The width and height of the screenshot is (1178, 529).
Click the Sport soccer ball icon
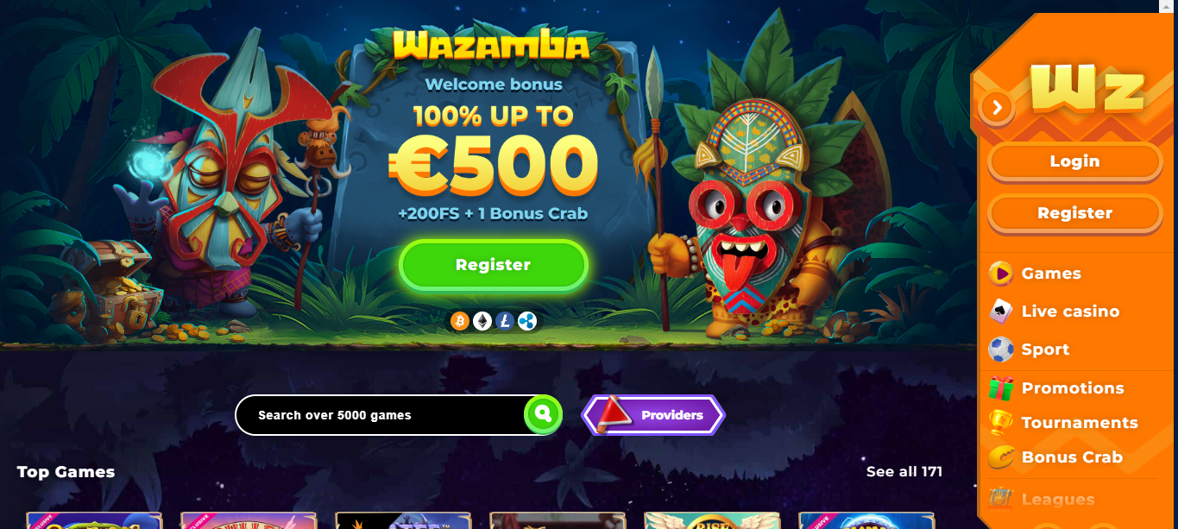pyautogui.click(x=1001, y=350)
